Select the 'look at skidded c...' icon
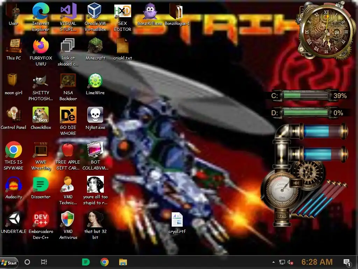358x269 pixels. click(68, 52)
